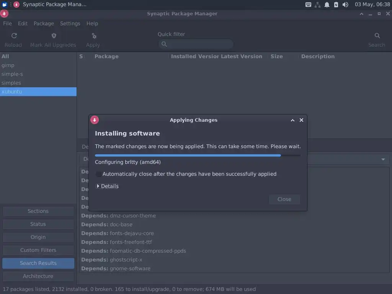Click the Search magnifier toolbar icon

pos(377,36)
